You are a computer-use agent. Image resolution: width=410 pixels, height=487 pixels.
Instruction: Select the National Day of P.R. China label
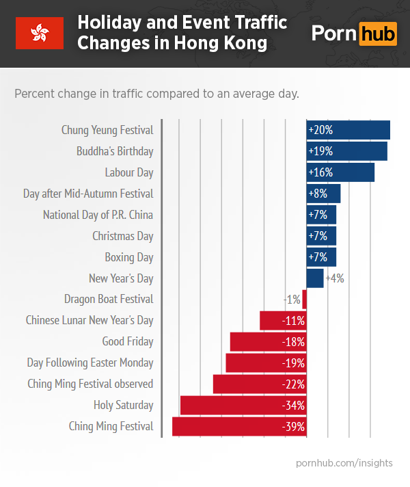(x=98, y=215)
